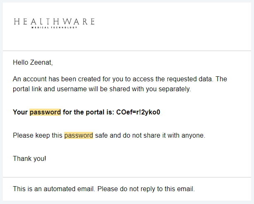The width and height of the screenshot is (254, 204).
Task: Click the Healthware logo in the header
Action: pos(54,21)
